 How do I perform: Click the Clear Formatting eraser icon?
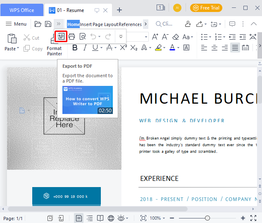[x=176, y=37]
